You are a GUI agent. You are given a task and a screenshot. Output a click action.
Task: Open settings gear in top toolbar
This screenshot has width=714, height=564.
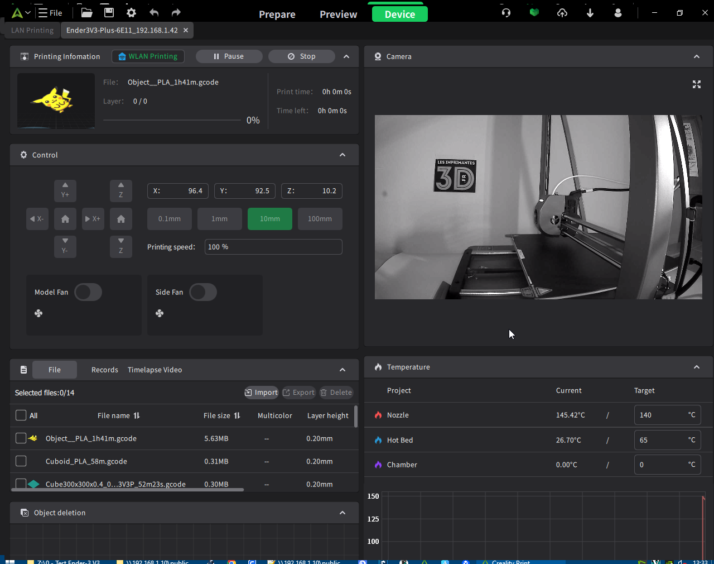pyautogui.click(x=131, y=12)
